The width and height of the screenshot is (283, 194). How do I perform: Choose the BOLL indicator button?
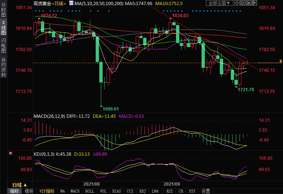(x=89, y=191)
